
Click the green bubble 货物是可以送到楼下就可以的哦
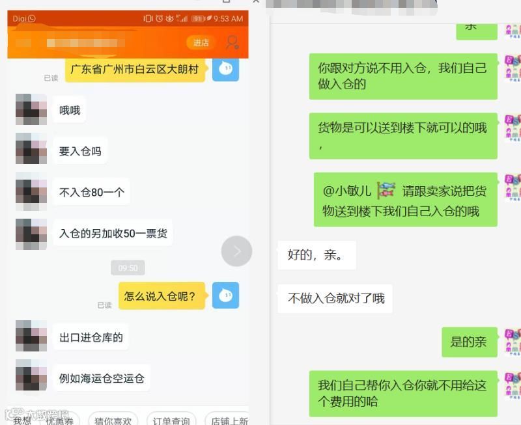403,136
